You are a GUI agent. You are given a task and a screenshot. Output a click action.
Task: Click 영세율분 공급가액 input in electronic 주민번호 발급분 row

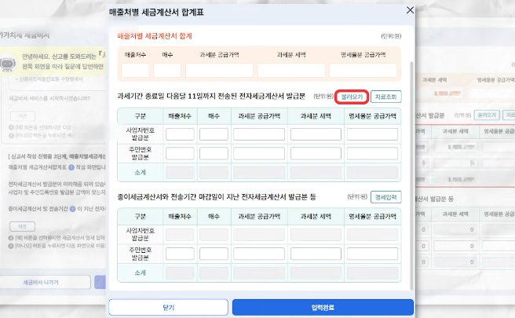point(372,153)
